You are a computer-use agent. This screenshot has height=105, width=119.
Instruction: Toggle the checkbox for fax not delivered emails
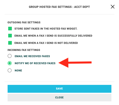point(10,43)
